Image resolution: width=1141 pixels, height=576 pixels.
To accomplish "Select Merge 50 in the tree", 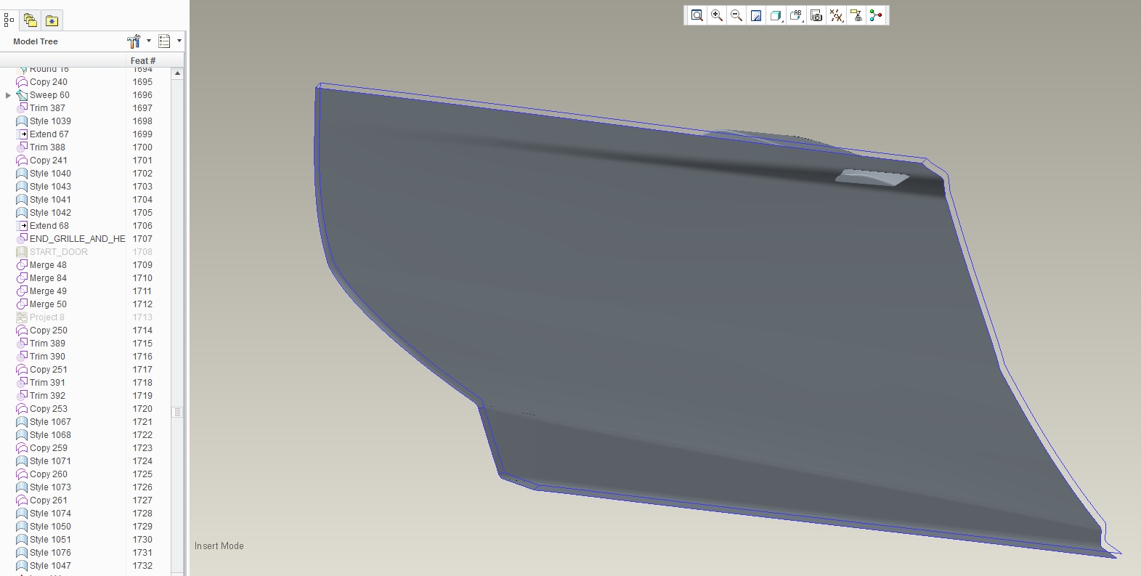I will (48, 304).
